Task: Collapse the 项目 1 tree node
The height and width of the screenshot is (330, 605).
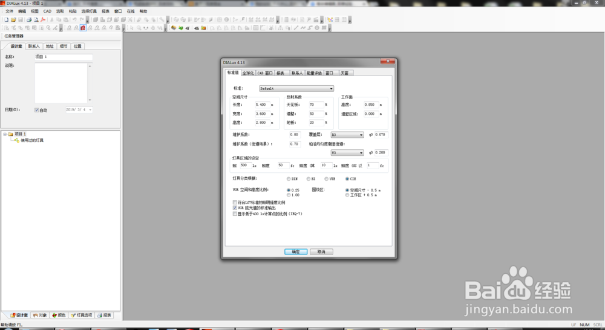Action: point(5,134)
